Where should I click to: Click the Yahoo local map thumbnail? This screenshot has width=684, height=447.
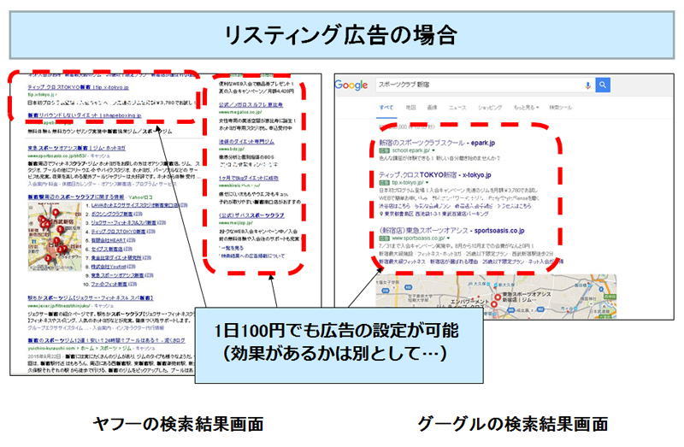point(55,237)
